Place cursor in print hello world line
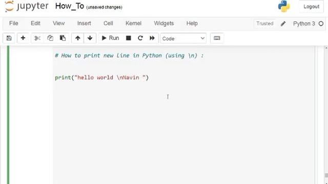This screenshot has width=328, height=184. (101, 78)
